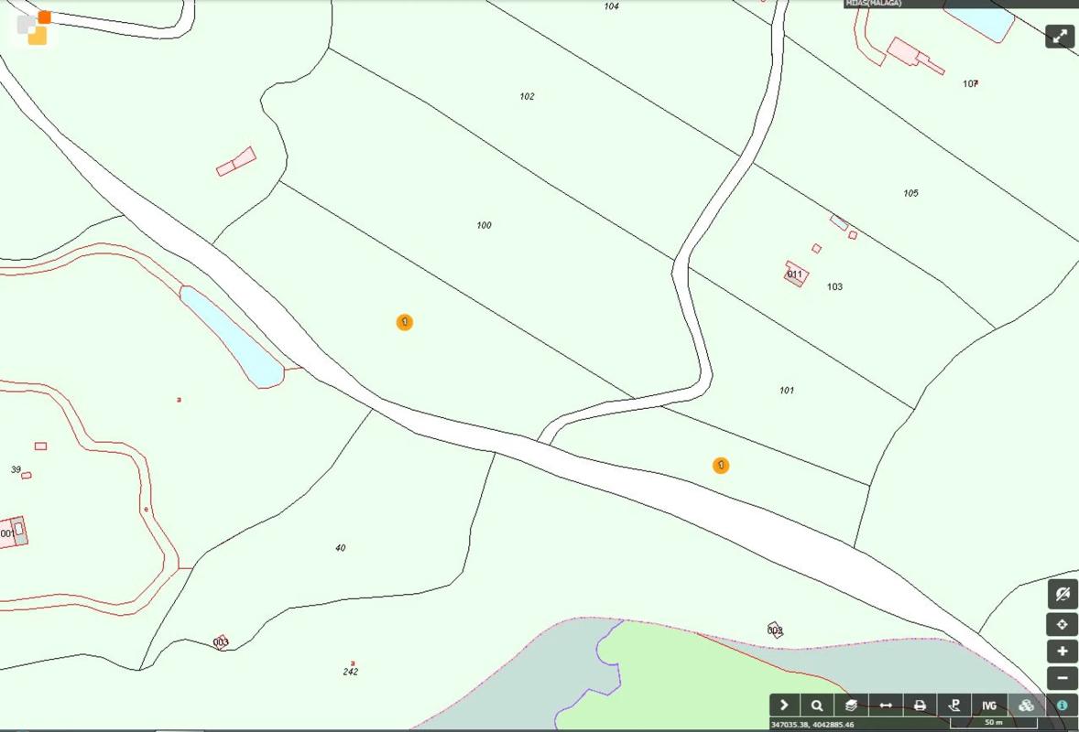Viewport: 1079px width, 732px height.
Task: Click the fullscreen expand arrows icon
Action: [1060, 37]
